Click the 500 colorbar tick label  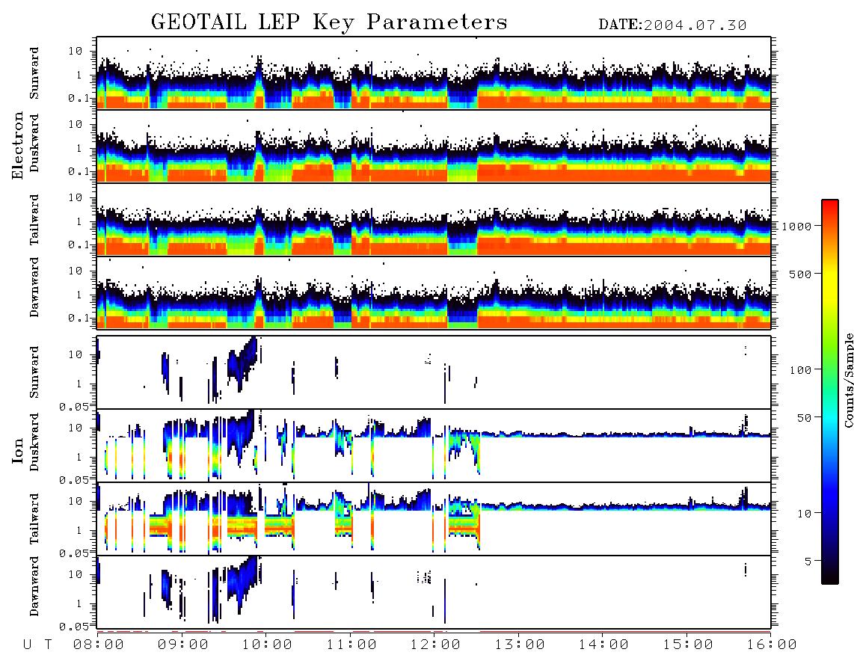pos(801,274)
